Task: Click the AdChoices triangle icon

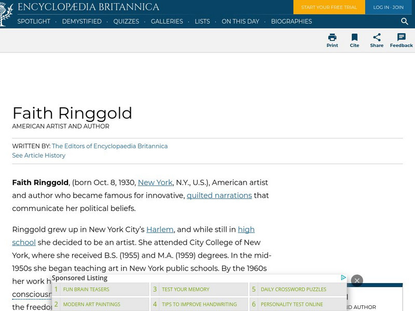Action: coord(343,277)
